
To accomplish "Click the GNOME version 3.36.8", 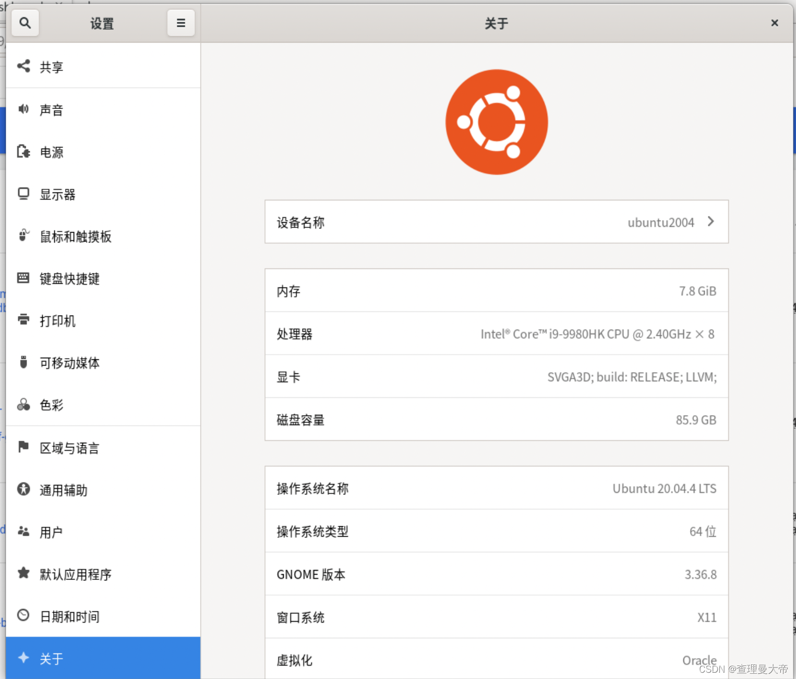I will (x=701, y=575).
